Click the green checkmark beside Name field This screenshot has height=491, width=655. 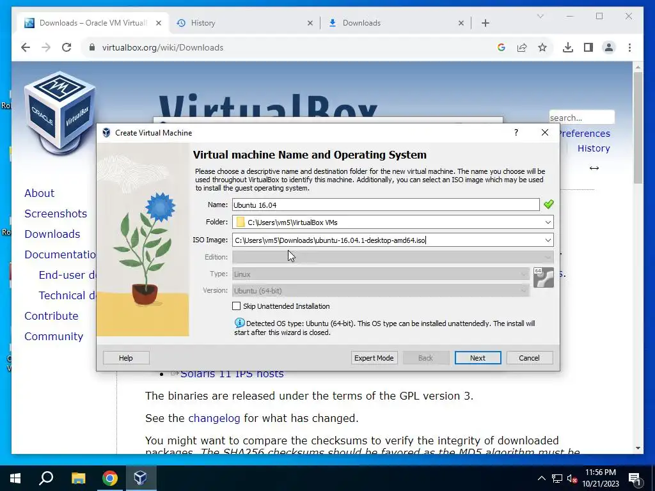coord(548,204)
